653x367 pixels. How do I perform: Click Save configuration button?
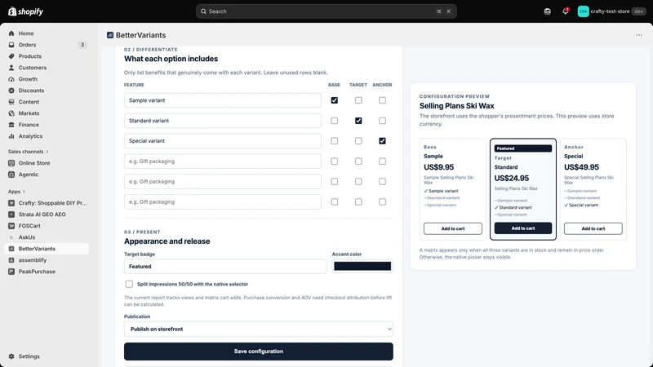click(258, 352)
